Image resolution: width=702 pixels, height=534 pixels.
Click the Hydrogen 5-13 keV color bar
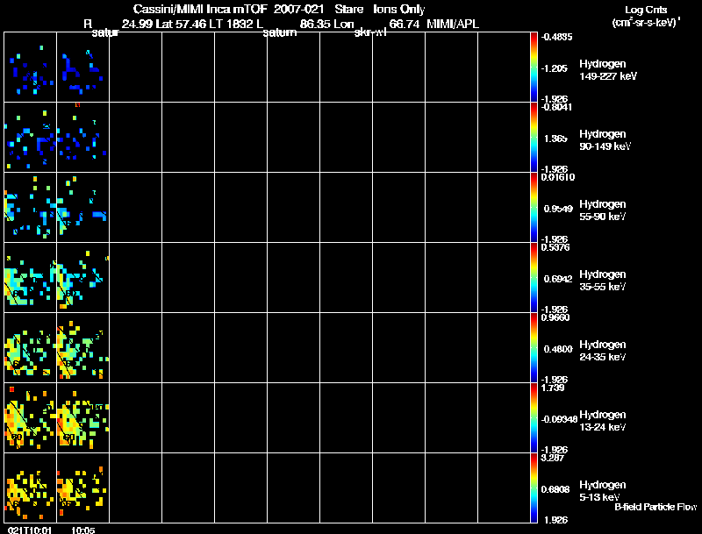point(534,488)
